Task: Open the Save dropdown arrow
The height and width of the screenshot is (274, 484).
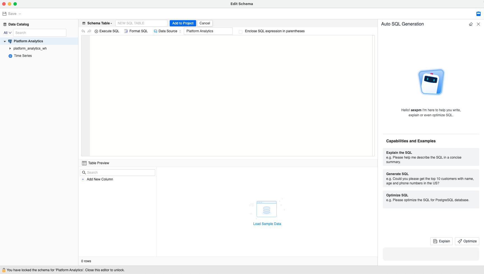Action: (20, 14)
